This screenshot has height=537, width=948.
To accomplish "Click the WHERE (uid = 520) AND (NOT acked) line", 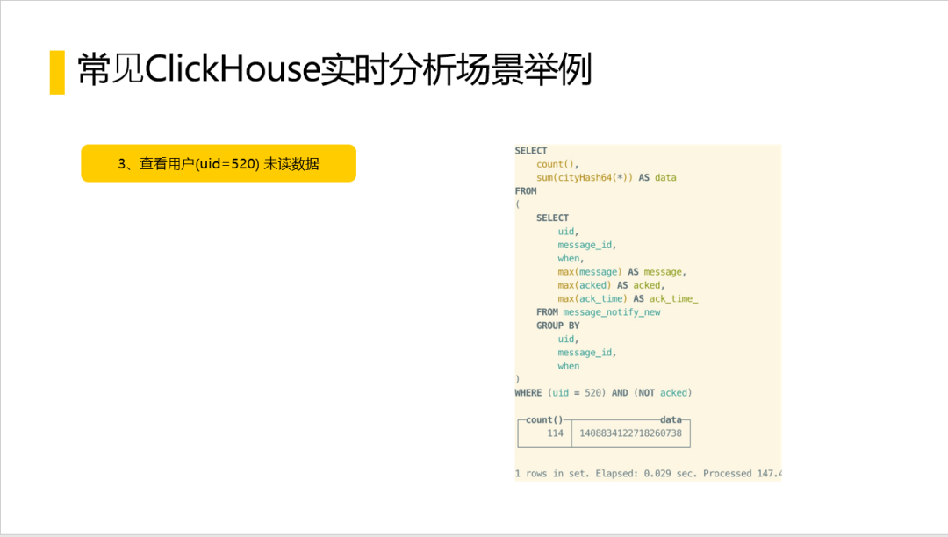I will click(x=603, y=392).
